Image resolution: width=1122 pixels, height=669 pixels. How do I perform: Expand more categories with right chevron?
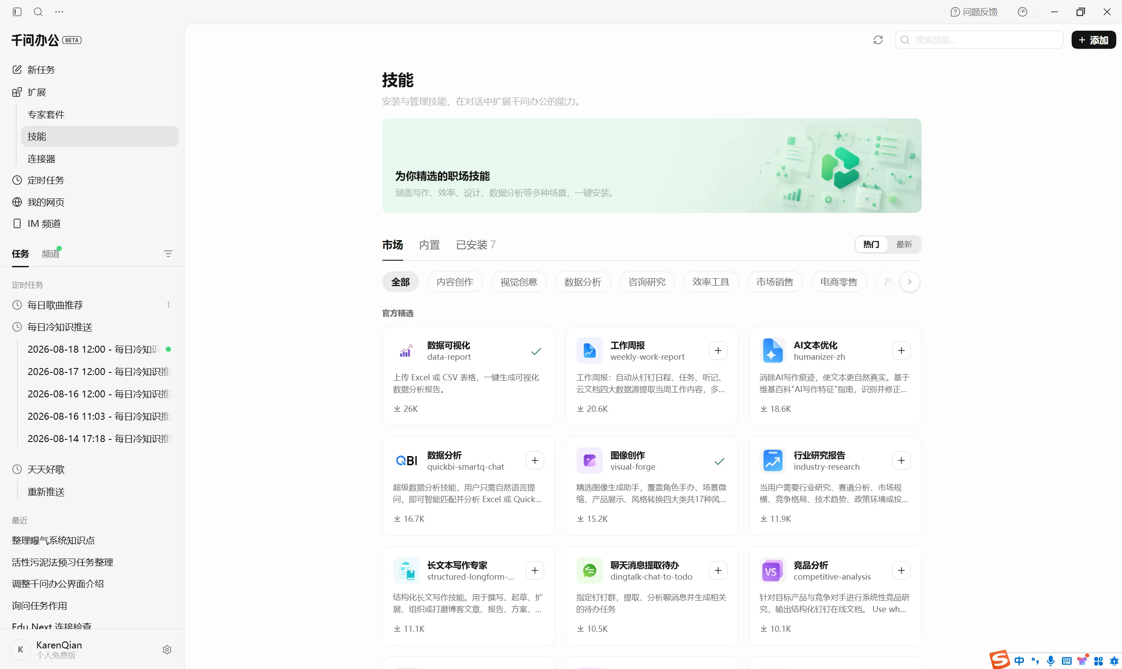[909, 282]
